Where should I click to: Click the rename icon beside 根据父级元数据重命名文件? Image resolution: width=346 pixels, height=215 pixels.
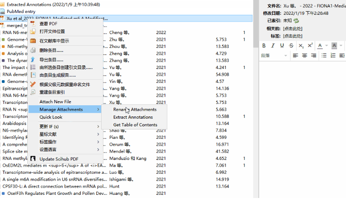(33, 84)
